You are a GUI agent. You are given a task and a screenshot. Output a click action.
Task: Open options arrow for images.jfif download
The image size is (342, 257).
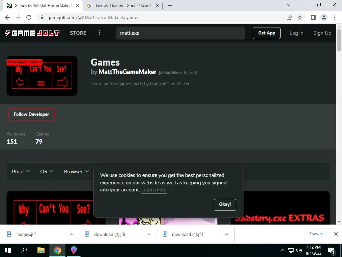coord(71,234)
